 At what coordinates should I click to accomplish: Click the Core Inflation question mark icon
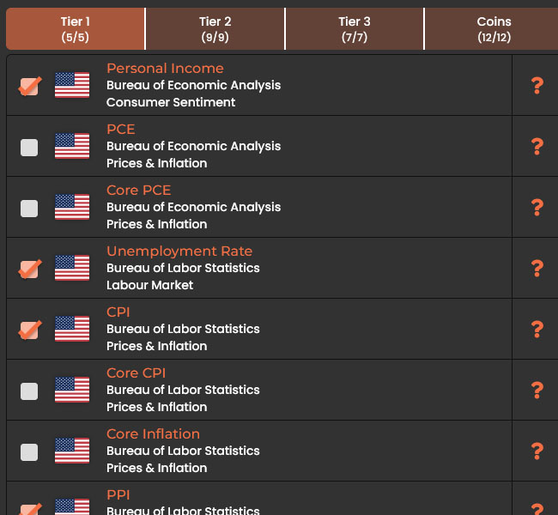pos(537,451)
